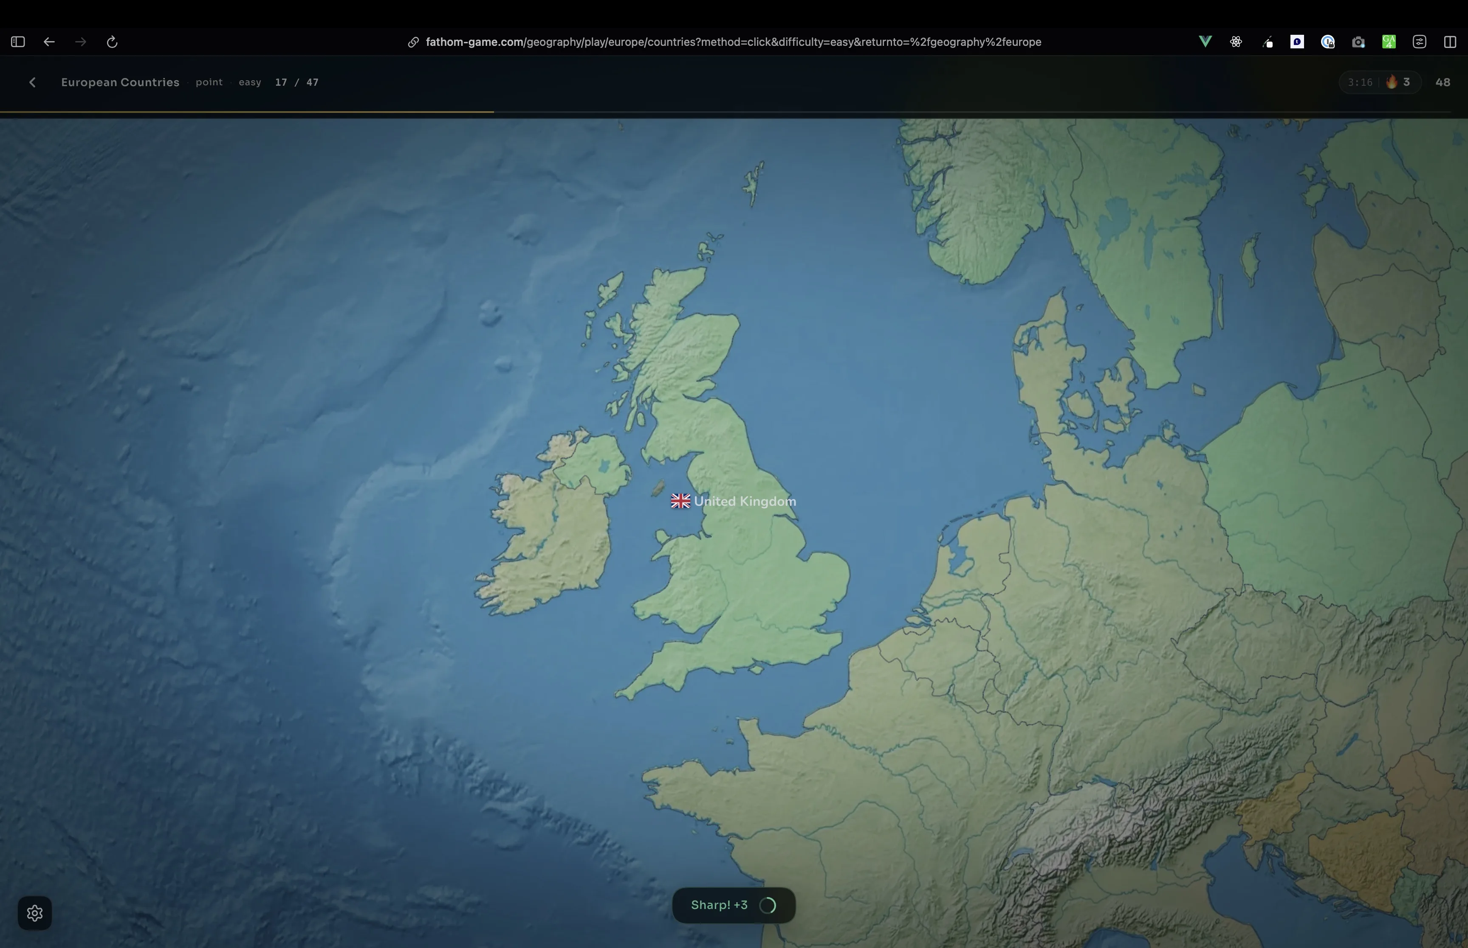Click the 'easy' difficulty label

tap(250, 82)
